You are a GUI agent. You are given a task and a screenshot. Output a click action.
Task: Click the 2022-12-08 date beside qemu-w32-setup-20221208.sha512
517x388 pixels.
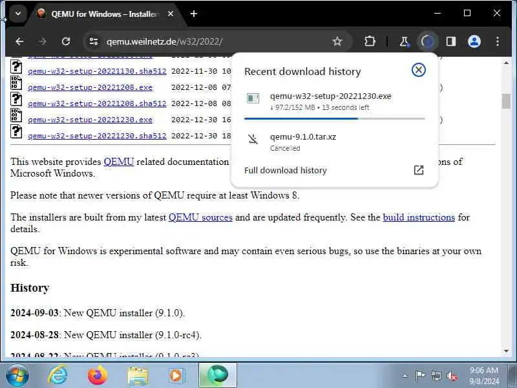pos(195,103)
